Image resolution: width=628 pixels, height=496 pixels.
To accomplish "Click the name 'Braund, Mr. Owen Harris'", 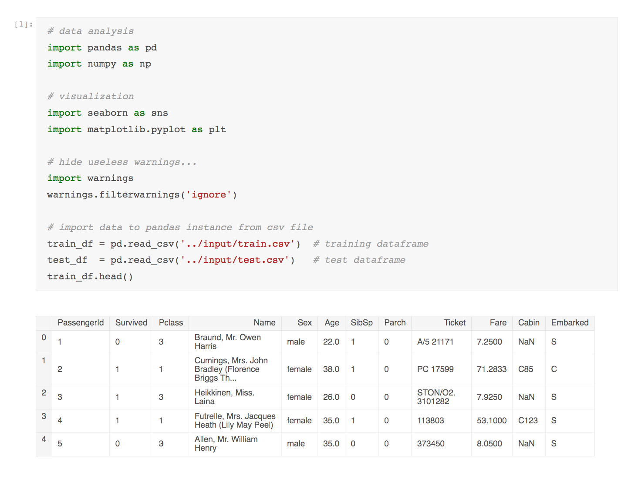I will coord(228,342).
